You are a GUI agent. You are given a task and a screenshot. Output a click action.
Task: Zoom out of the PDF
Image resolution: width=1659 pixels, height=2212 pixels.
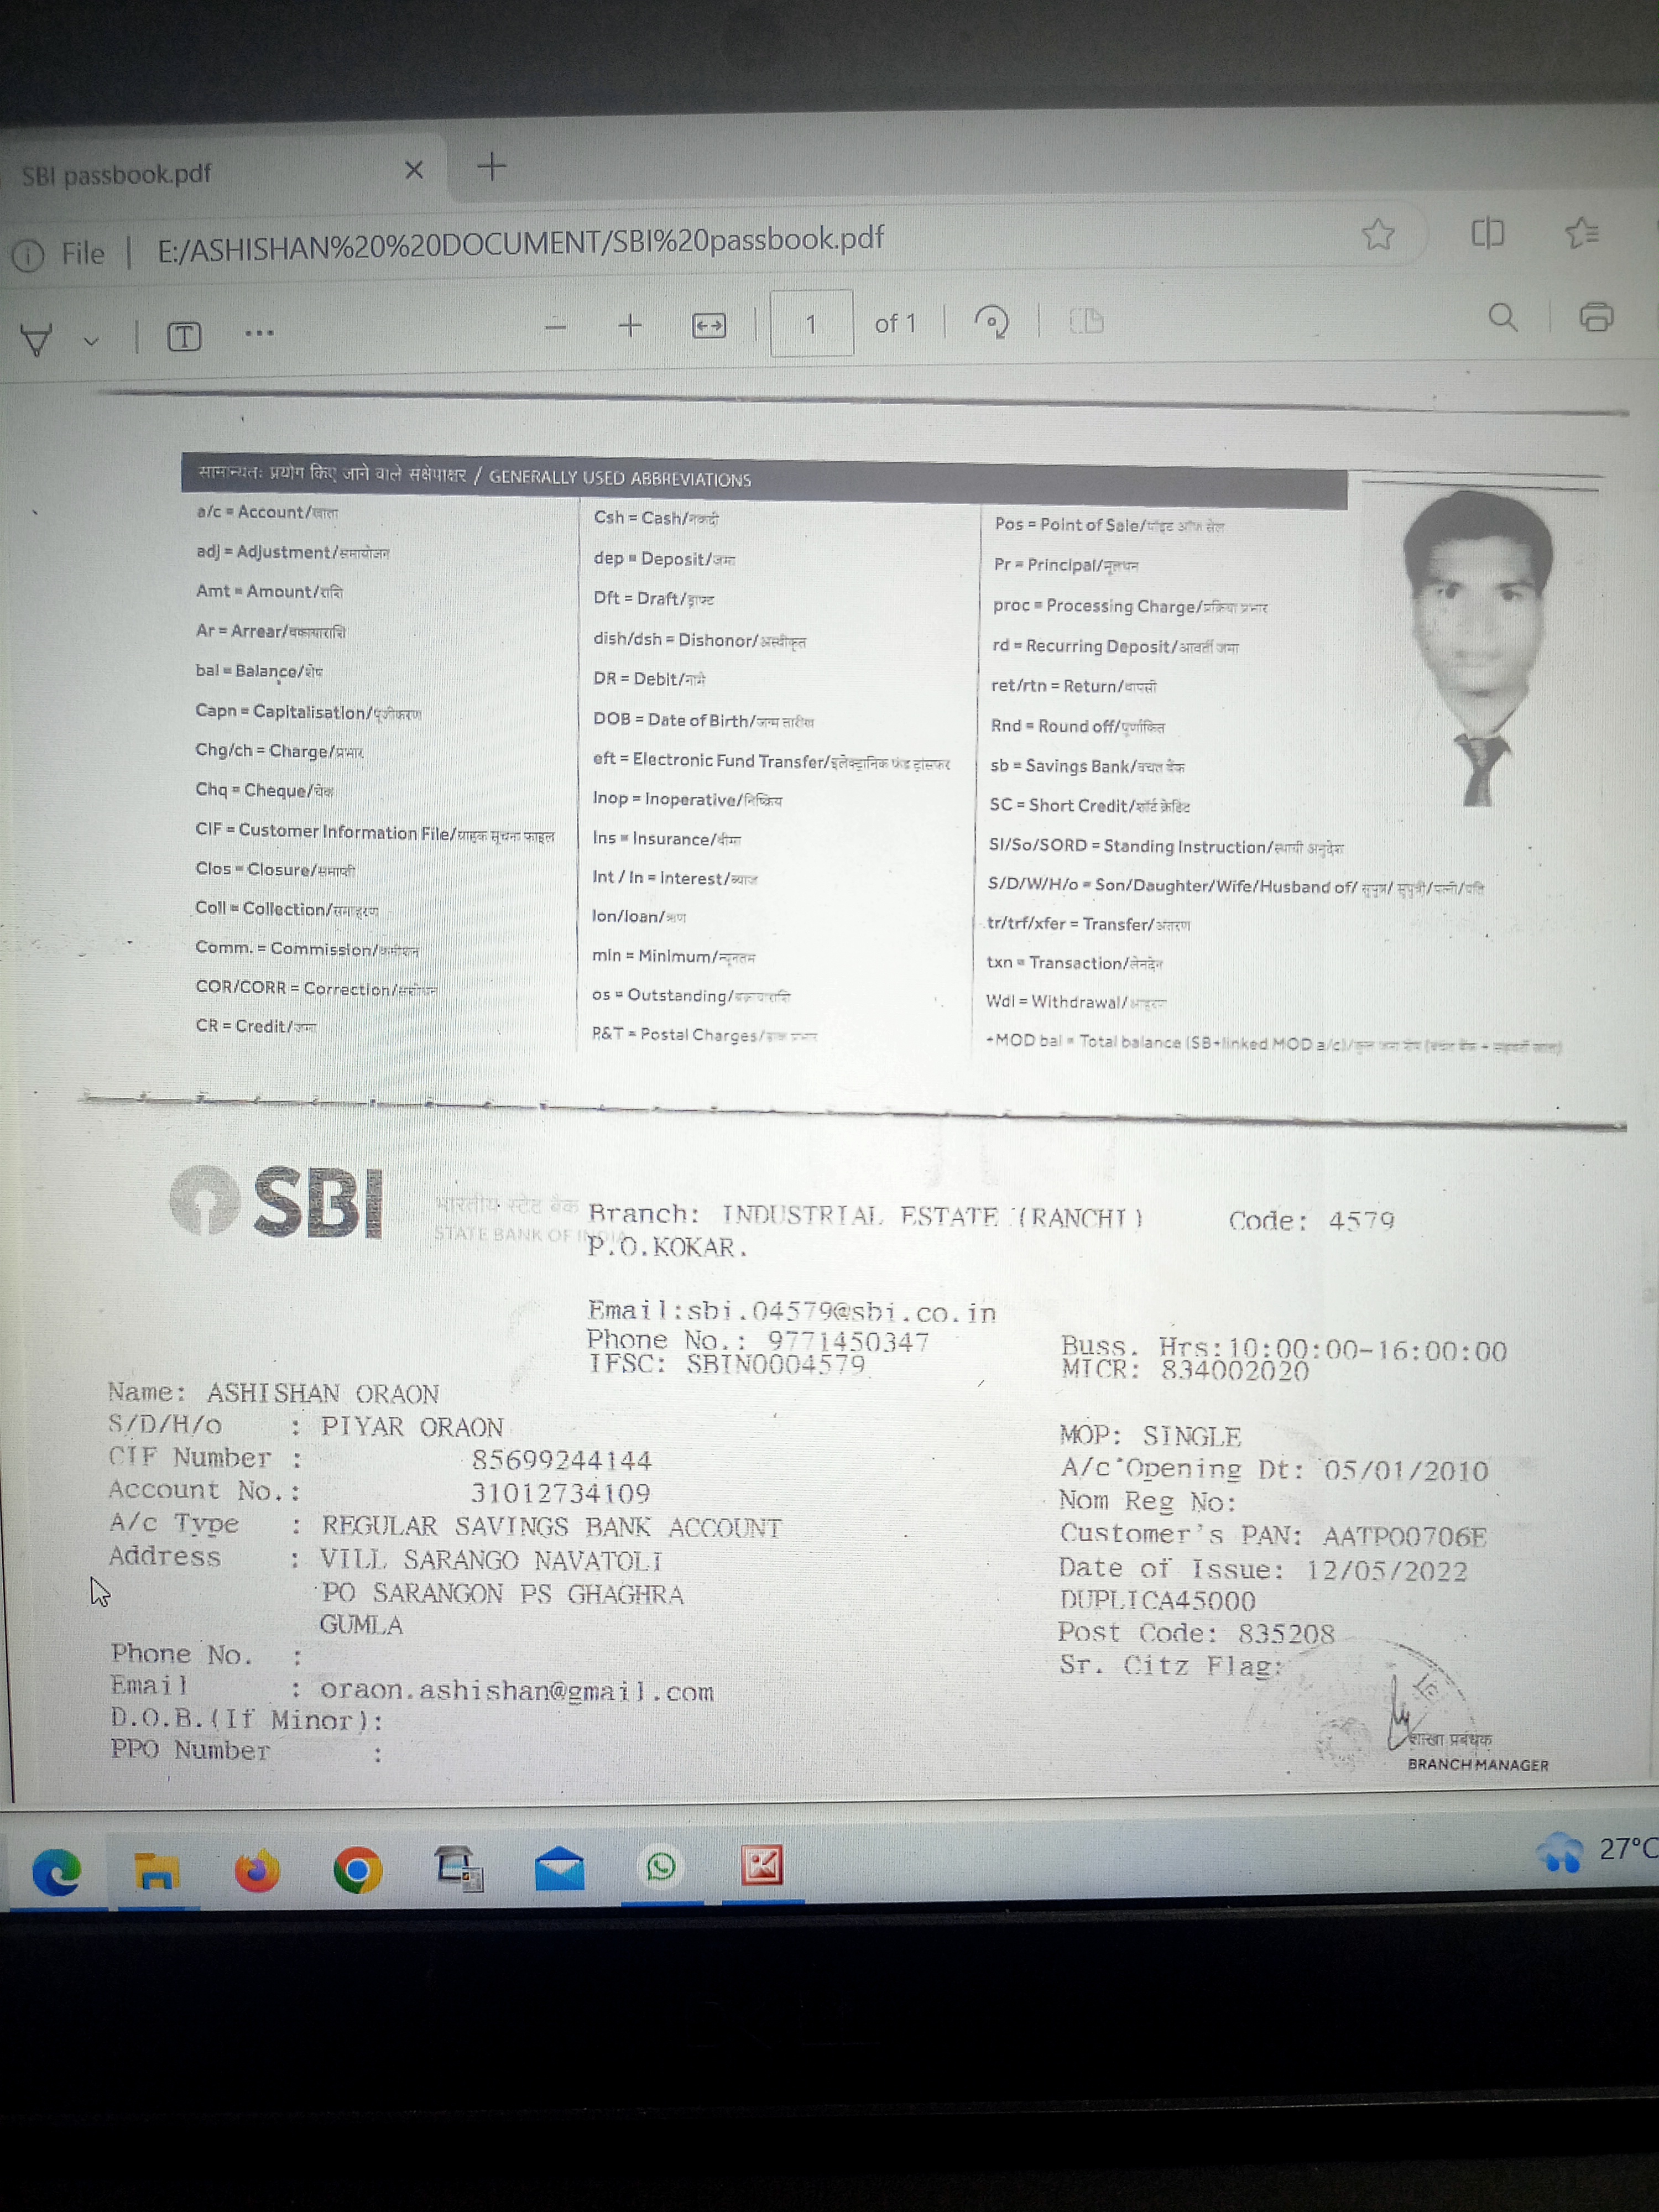tap(556, 326)
